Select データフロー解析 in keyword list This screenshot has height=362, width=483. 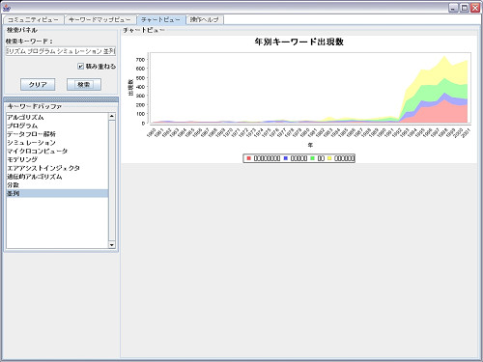[x=57, y=134]
